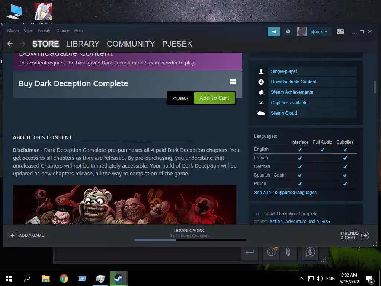This screenshot has height=286, width=381.
Task: Click the ADD A GAME plus icon
Action: [12, 235]
